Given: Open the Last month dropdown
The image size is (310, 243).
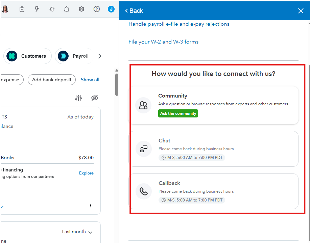Looking at the screenshot, I should (77, 232).
